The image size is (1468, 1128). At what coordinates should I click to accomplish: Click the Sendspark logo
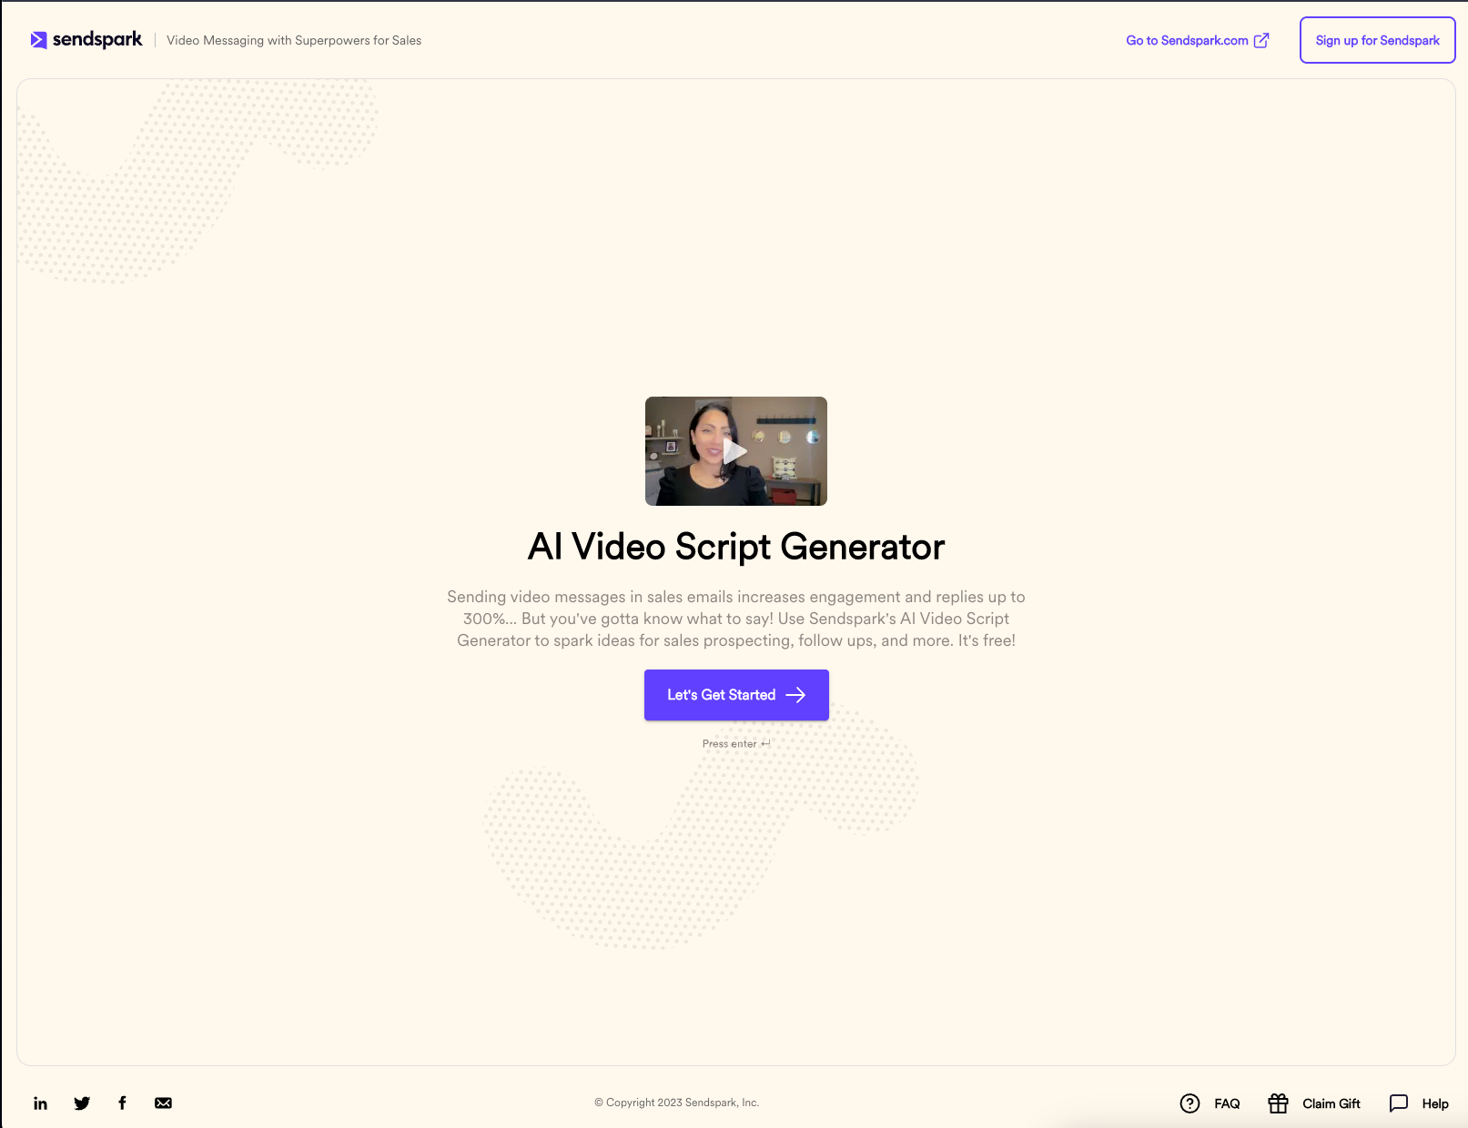(x=86, y=40)
